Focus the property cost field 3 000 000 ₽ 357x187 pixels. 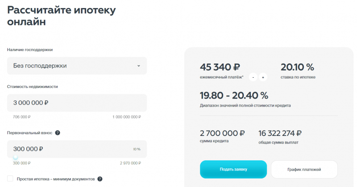pos(77,103)
